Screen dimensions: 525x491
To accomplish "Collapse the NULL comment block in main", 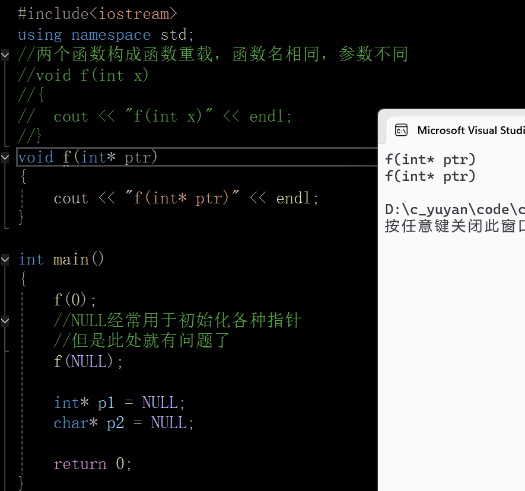I will [x=5, y=321].
